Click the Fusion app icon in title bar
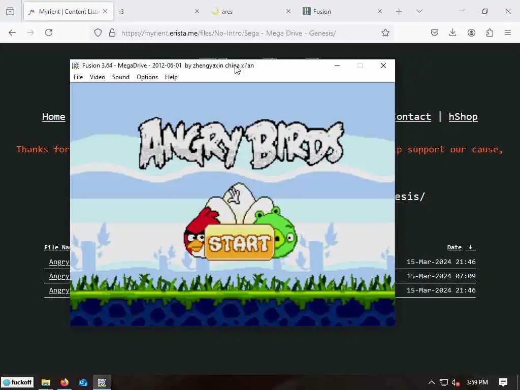The width and height of the screenshot is (520, 390). pos(76,66)
